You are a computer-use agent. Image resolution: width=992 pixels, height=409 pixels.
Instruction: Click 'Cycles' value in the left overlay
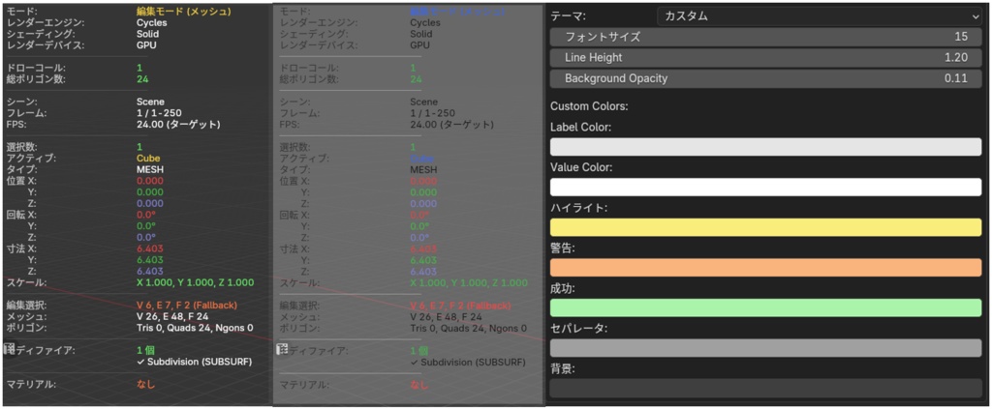coord(152,23)
